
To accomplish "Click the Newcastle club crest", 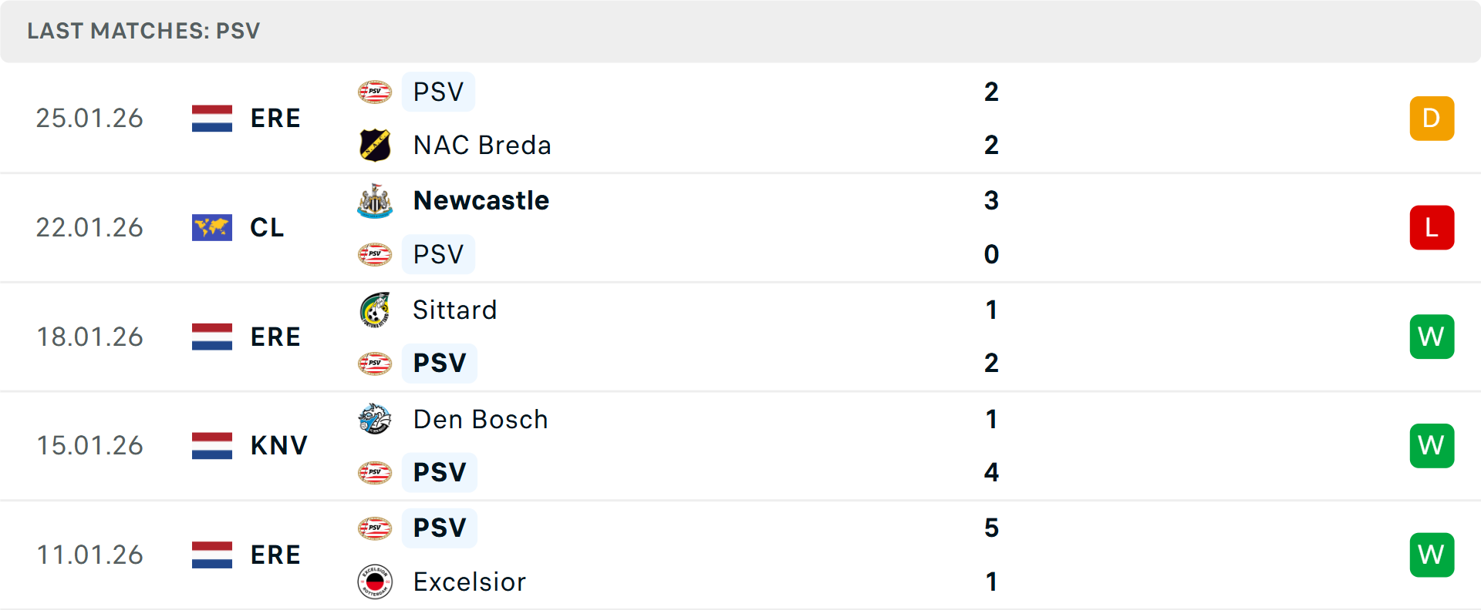I will 375,201.
